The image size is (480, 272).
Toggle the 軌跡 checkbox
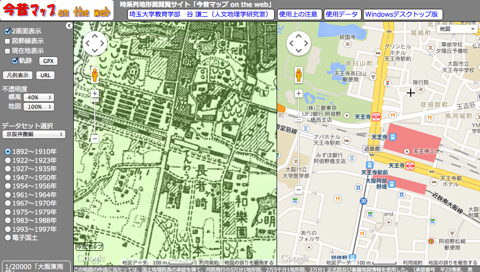15,60
